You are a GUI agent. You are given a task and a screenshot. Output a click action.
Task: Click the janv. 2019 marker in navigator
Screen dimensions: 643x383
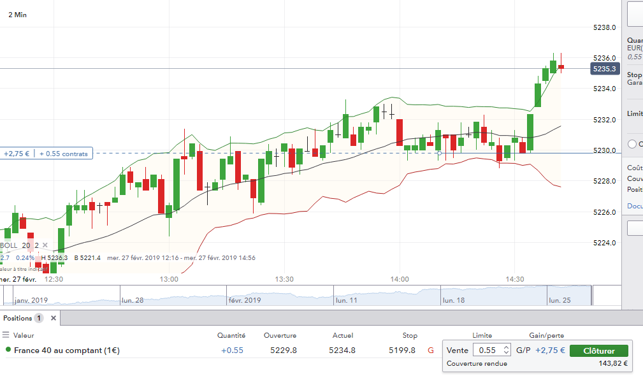pos(31,300)
